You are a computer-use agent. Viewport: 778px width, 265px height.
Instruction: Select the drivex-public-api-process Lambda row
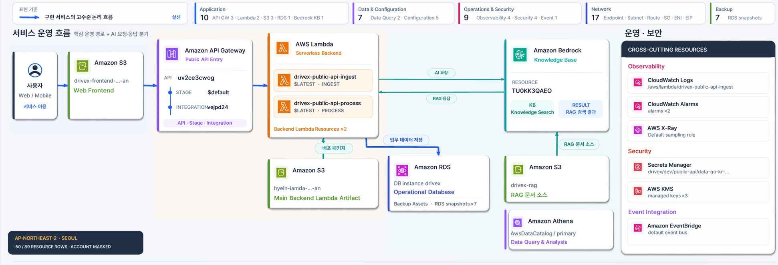(323, 107)
